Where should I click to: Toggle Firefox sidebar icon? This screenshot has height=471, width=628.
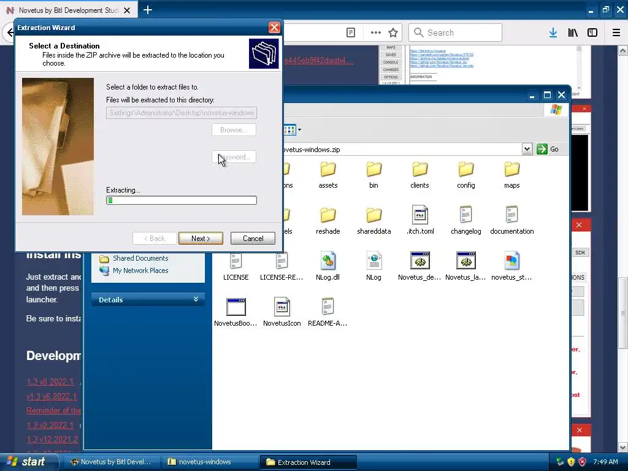(592, 33)
